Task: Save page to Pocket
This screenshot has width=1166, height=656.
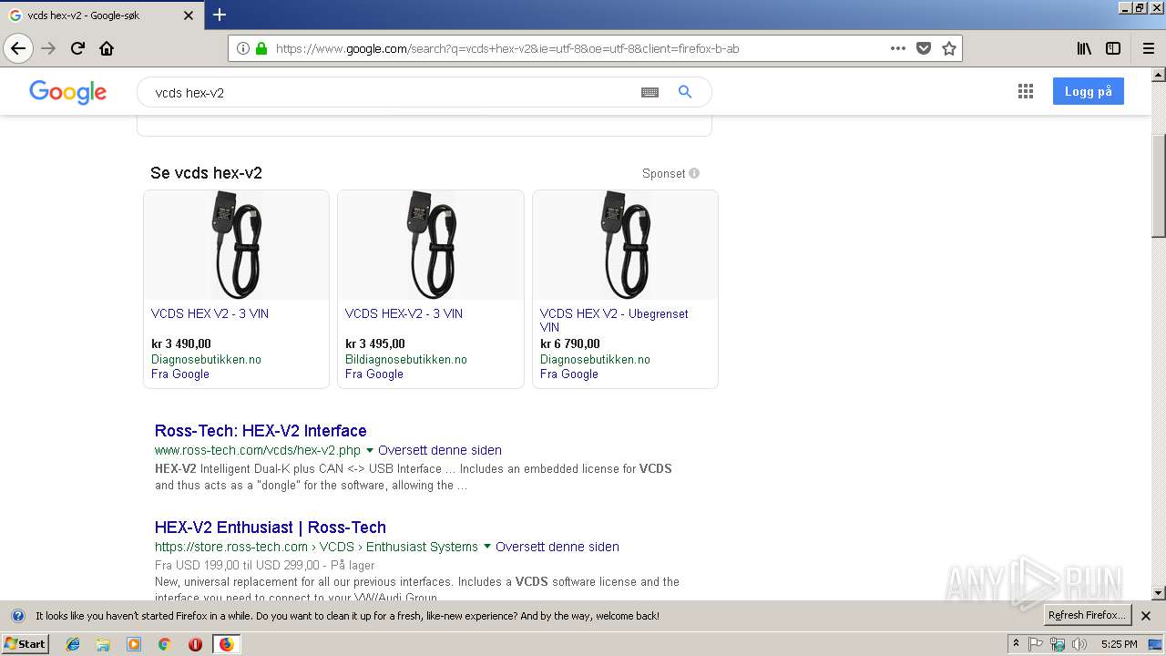Action: pyautogui.click(x=924, y=48)
